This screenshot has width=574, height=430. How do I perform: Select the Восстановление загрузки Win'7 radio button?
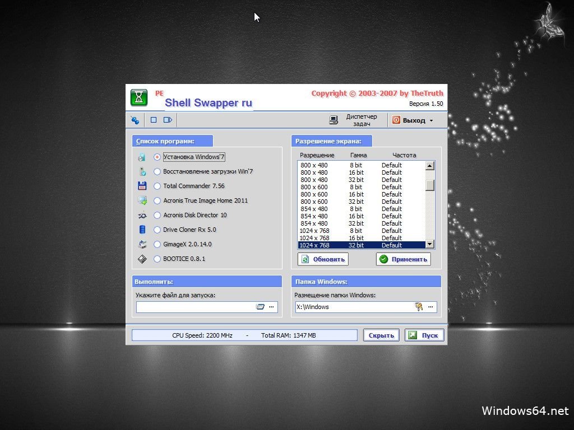coord(157,171)
